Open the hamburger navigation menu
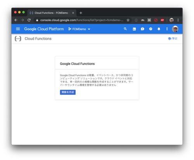The width and height of the screenshot is (194, 160). point(18,29)
